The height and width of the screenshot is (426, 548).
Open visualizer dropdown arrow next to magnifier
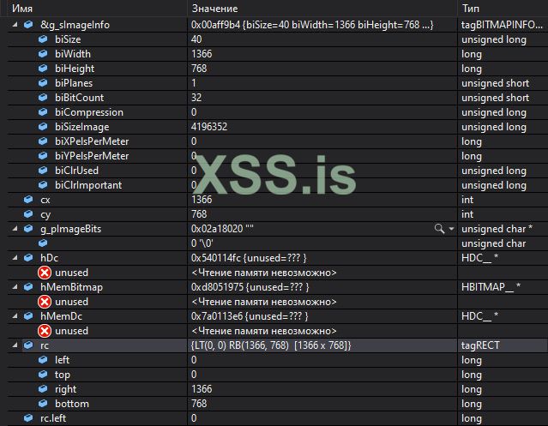tap(451, 229)
